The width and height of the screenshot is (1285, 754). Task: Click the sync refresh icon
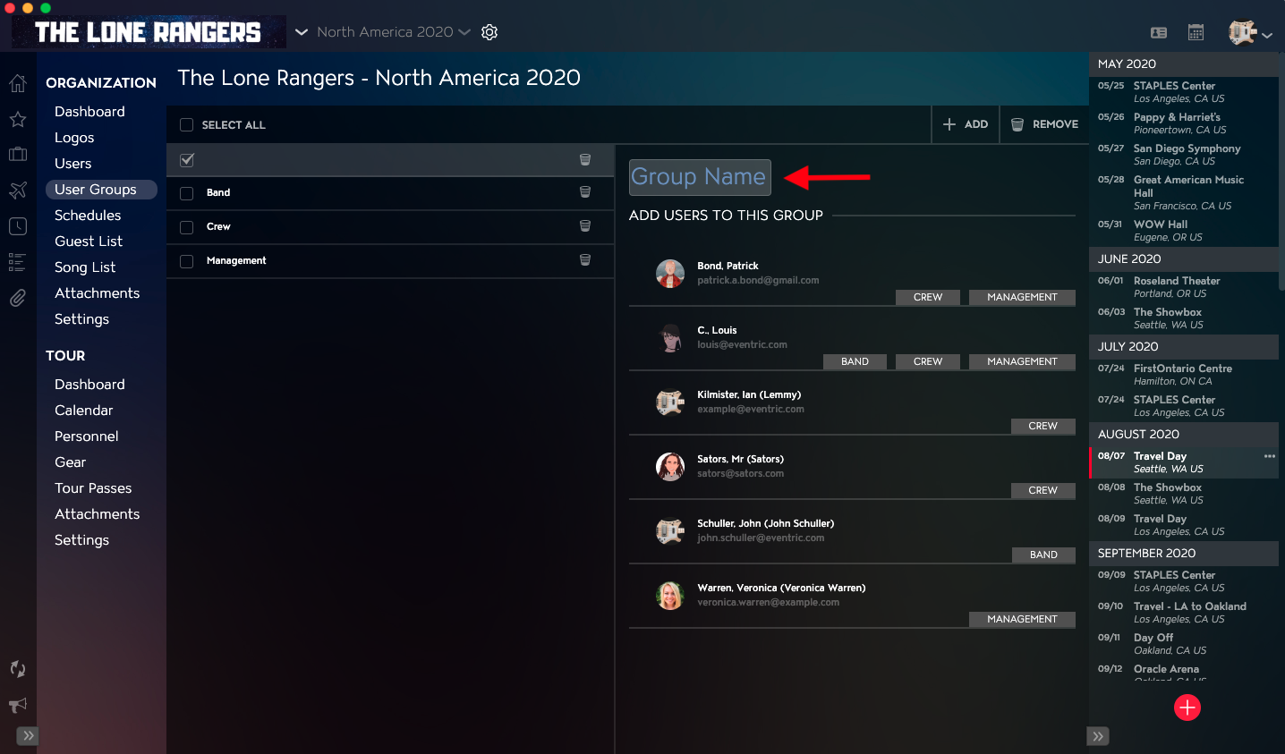18,668
